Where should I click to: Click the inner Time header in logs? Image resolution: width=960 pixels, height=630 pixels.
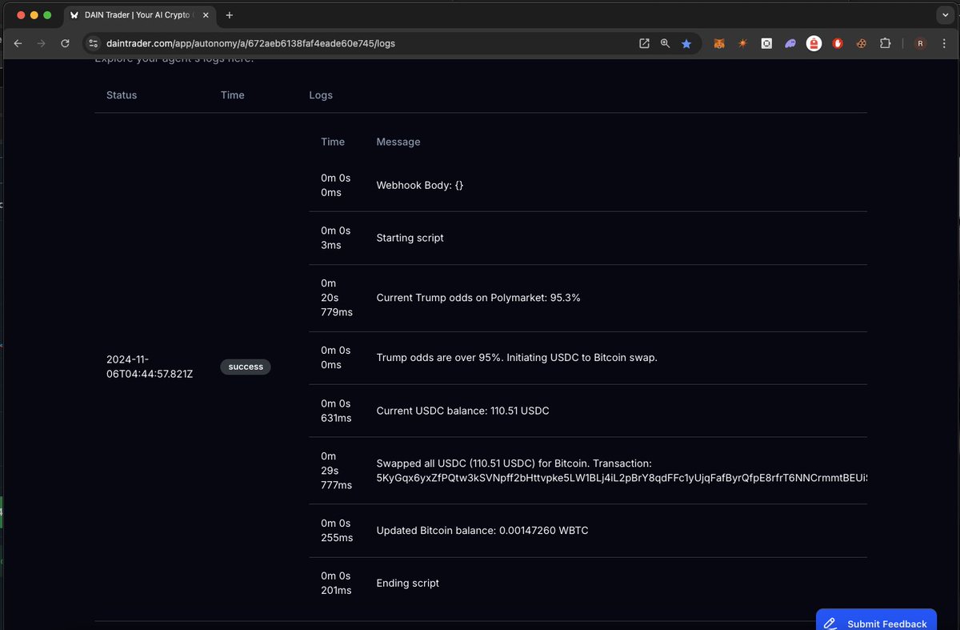coord(333,142)
